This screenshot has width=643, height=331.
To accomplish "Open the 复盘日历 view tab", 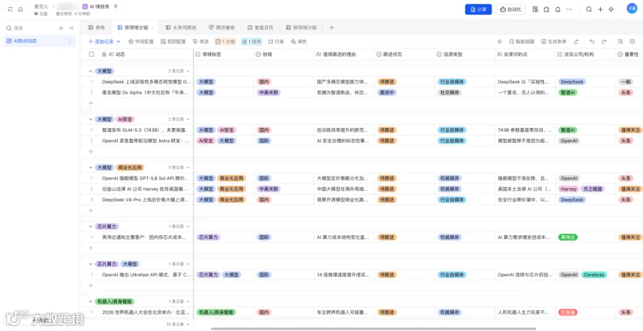I will click(x=260, y=27).
